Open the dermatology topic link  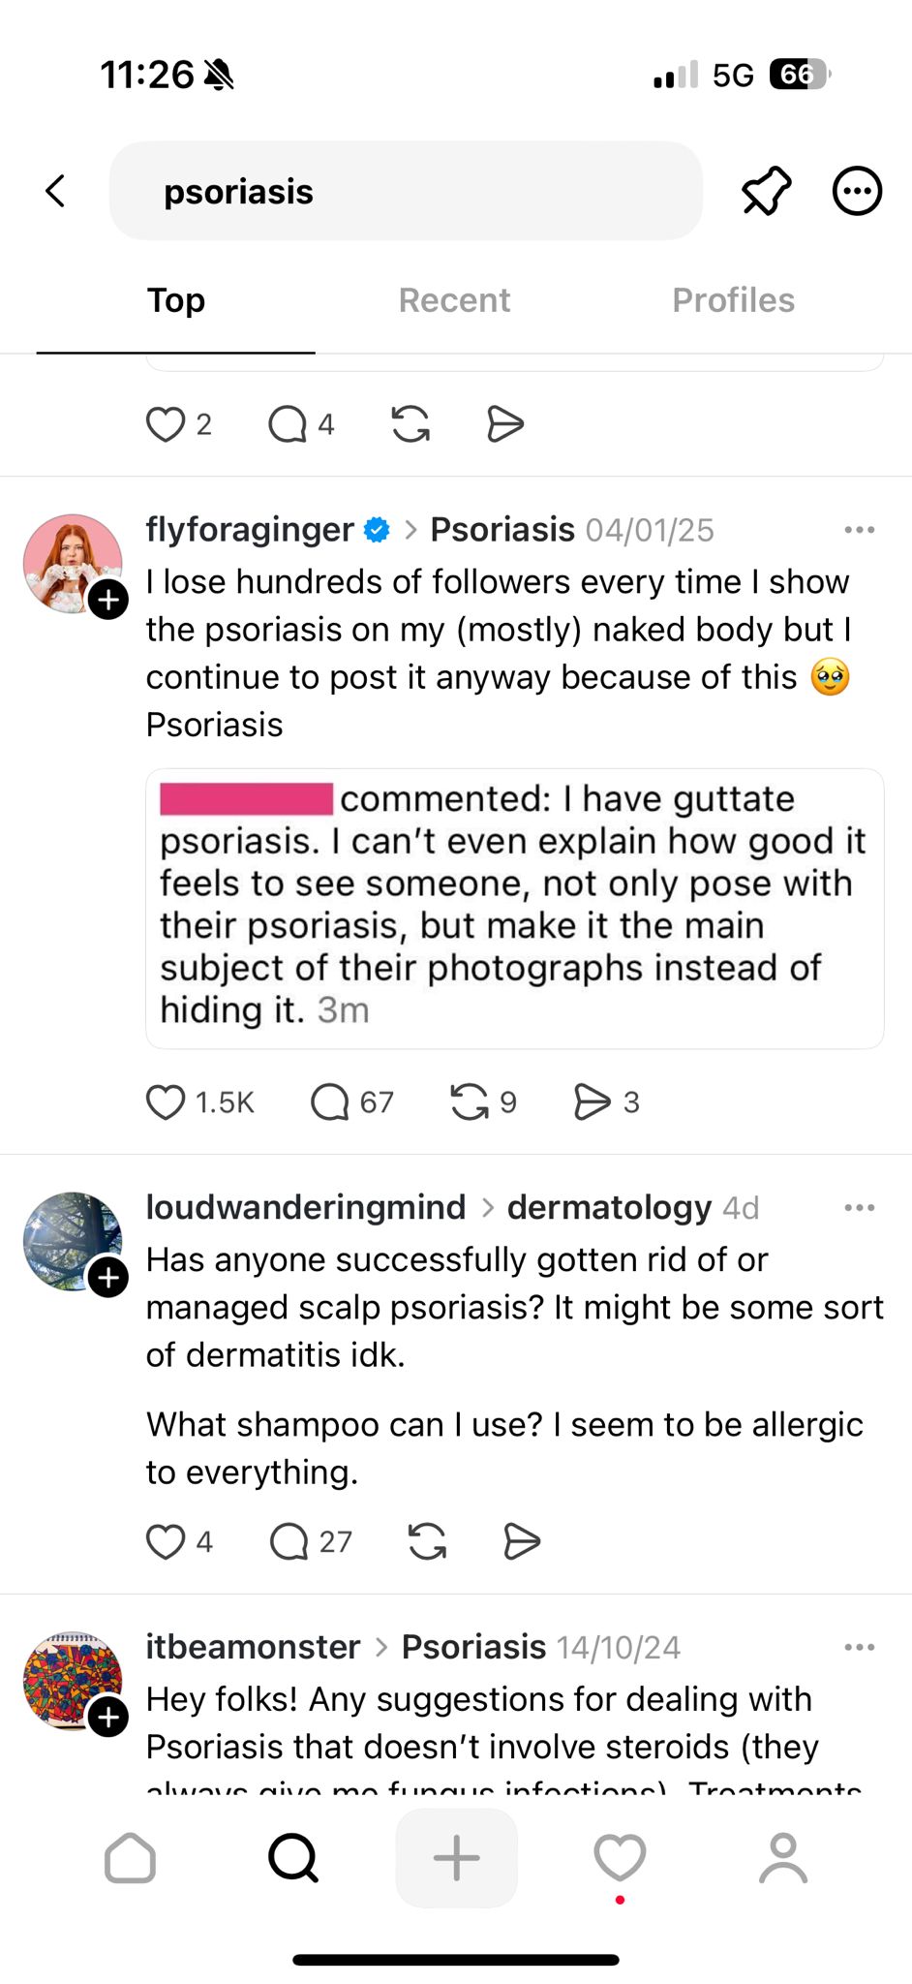(x=609, y=1208)
